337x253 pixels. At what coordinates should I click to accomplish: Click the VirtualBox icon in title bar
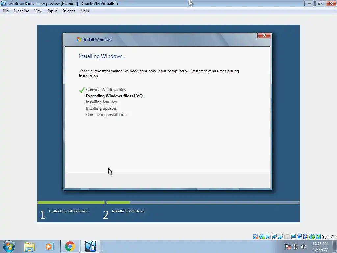coord(3,3)
